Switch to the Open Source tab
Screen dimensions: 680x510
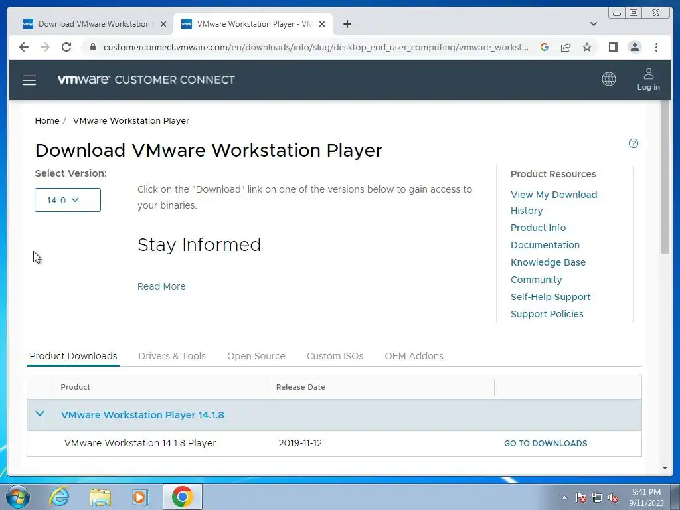coord(256,356)
